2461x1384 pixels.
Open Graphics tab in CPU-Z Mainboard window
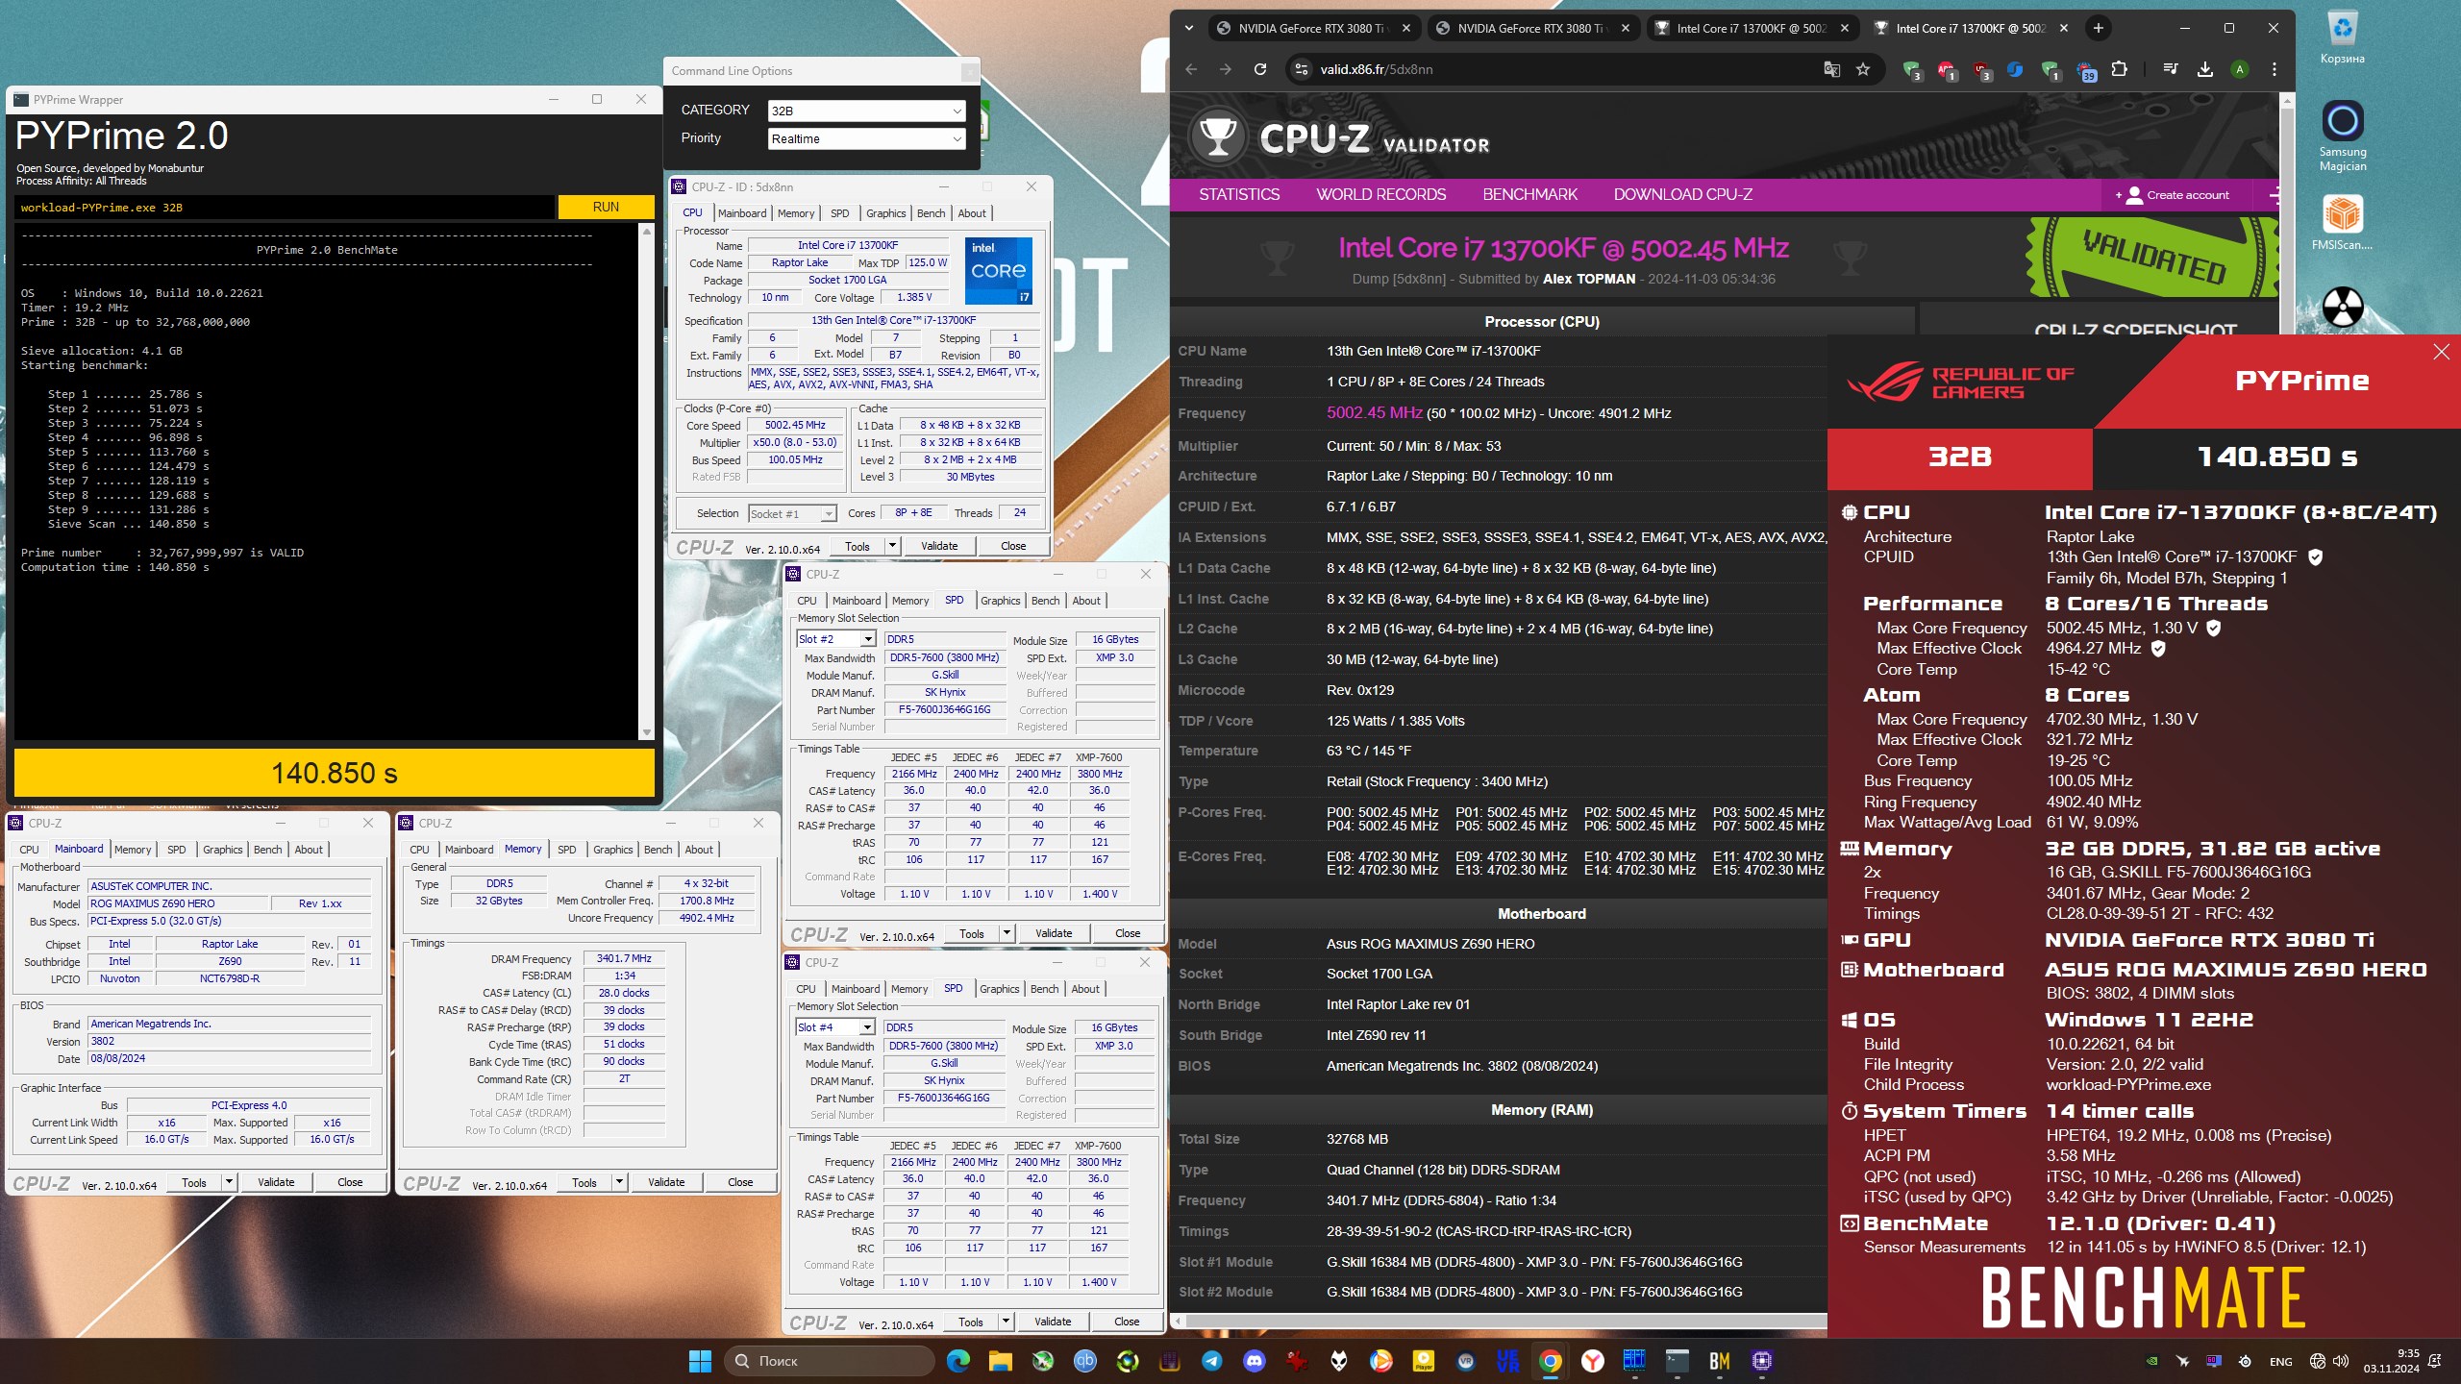point(222,850)
